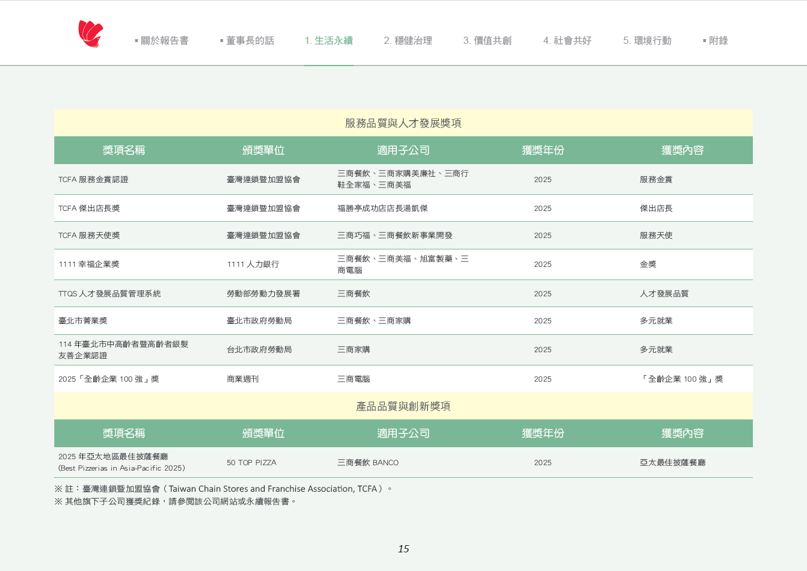Click 2025 年亞太地區最佳披薩餐廳 award name

tap(121, 462)
